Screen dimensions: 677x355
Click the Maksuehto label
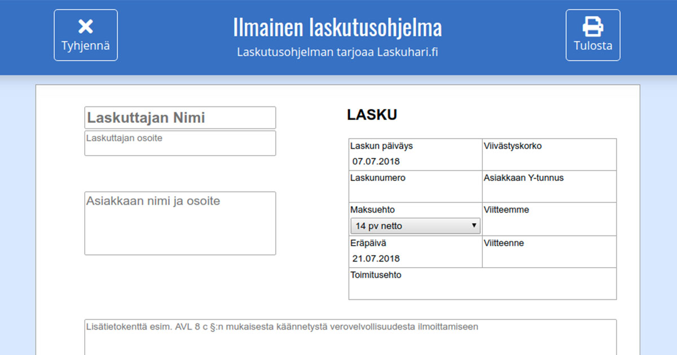[372, 210]
